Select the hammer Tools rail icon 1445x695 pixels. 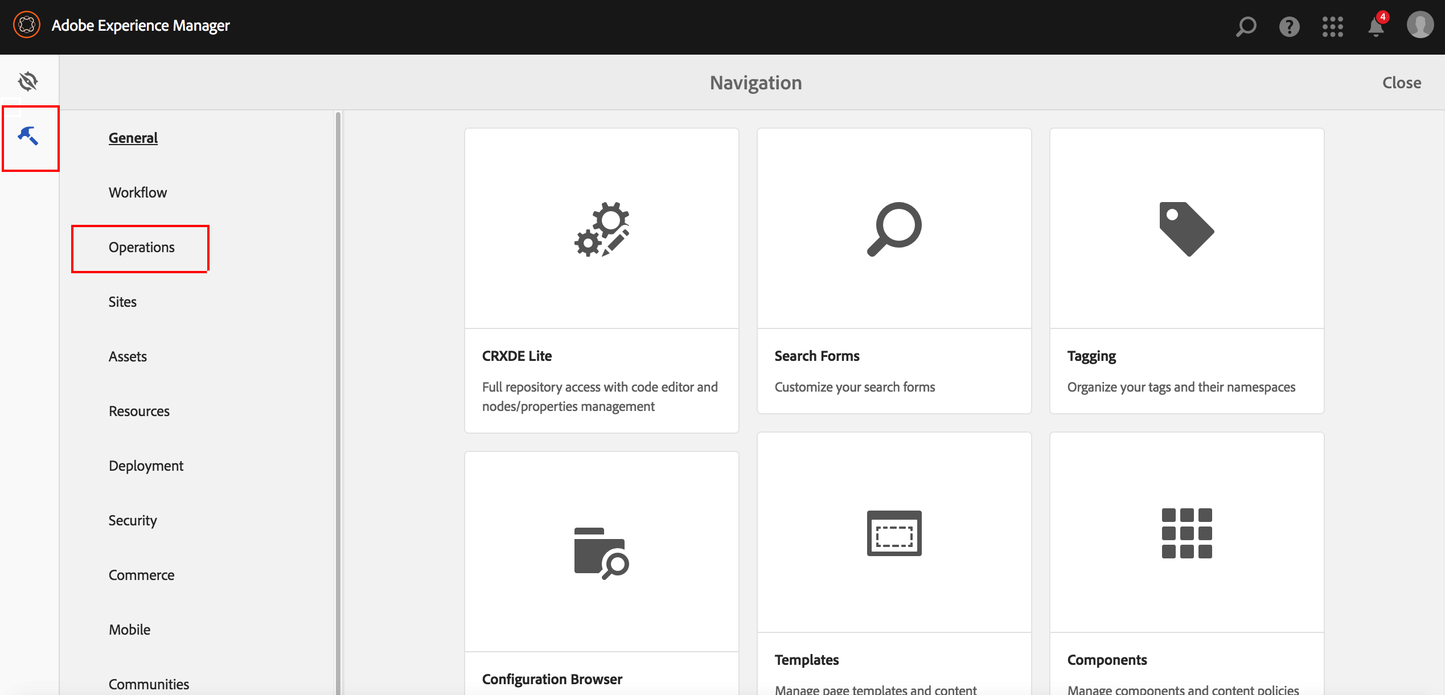tap(28, 136)
